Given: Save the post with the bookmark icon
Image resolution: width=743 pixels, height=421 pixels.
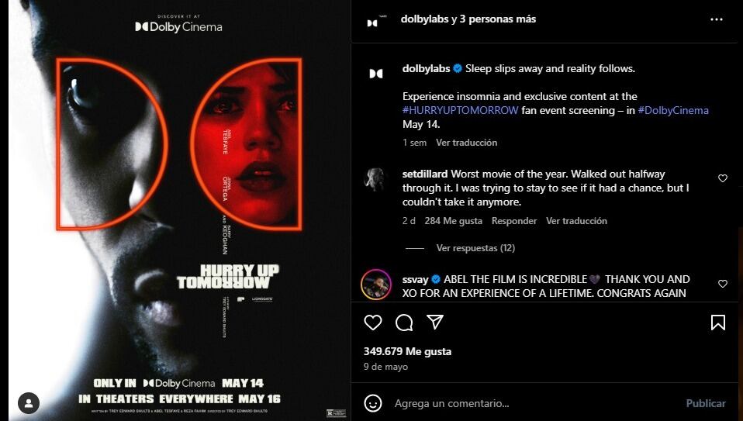Looking at the screenshot, I should click(x=718, y=323).
